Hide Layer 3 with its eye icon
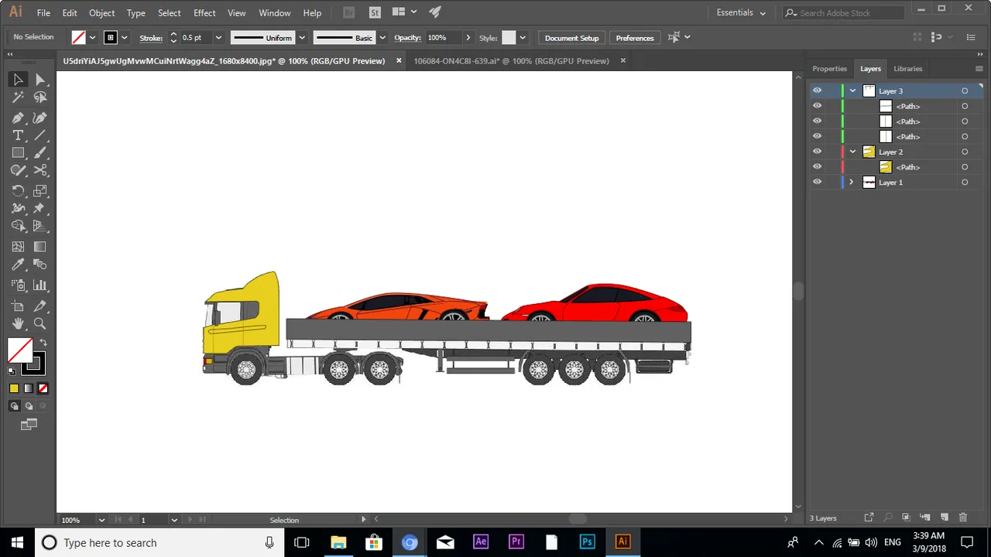This screenshot has width=991, height=557. click(817, 91)
